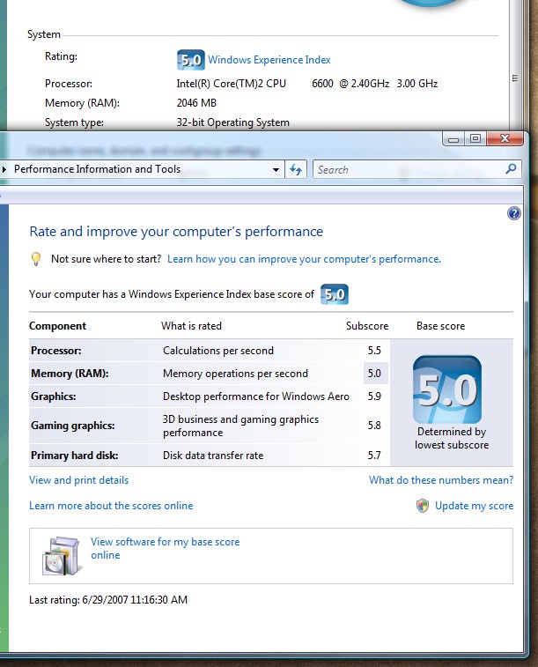The image size is (538, 667).
Task: Select the Processor row label
Action: 56,351
